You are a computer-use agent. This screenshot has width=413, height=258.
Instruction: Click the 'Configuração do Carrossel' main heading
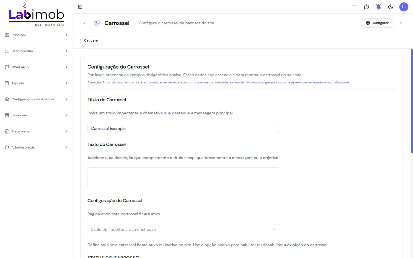coord(118,67)
